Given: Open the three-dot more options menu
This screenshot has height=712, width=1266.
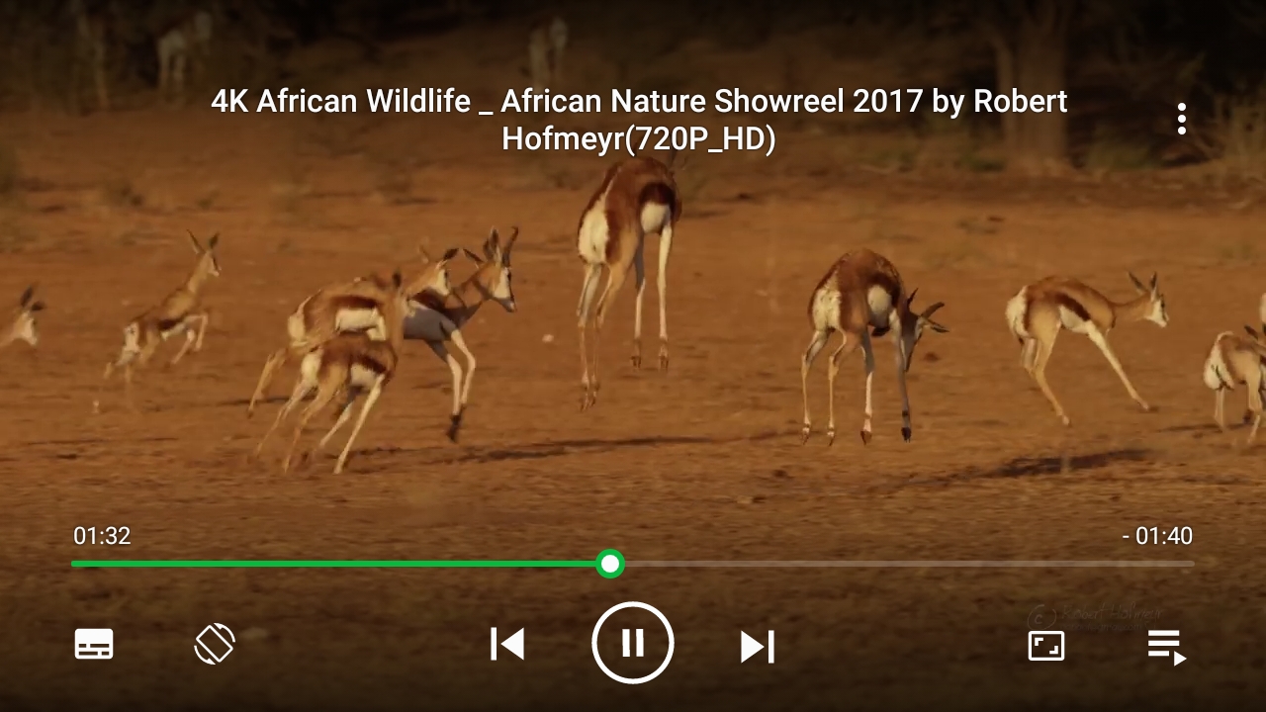Looking at the screenshot, I should [x=1181, y=119].
